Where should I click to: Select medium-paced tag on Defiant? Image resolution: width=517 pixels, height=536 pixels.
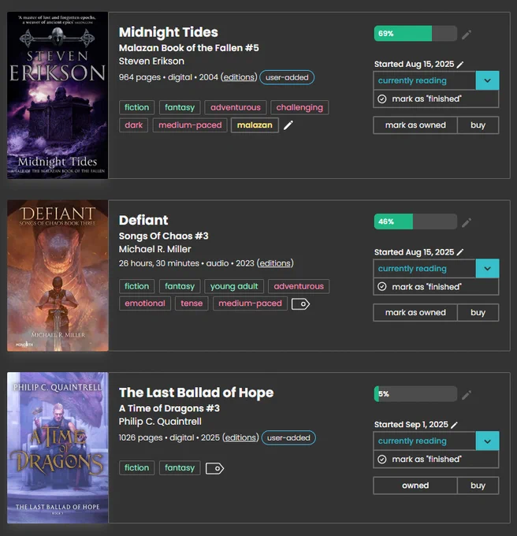pos(250,303)
